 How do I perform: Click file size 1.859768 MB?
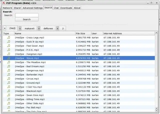click(x=83, y=79)
